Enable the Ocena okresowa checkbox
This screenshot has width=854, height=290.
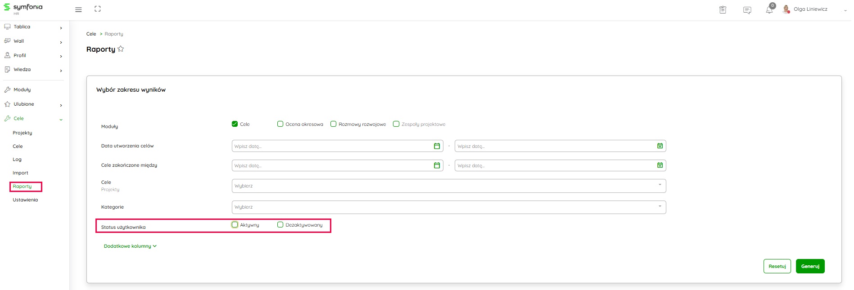[280, 124]
